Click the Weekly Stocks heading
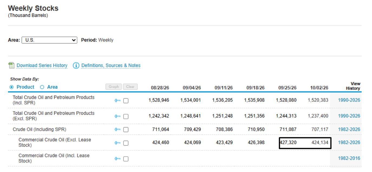 [x=33, y=8]
